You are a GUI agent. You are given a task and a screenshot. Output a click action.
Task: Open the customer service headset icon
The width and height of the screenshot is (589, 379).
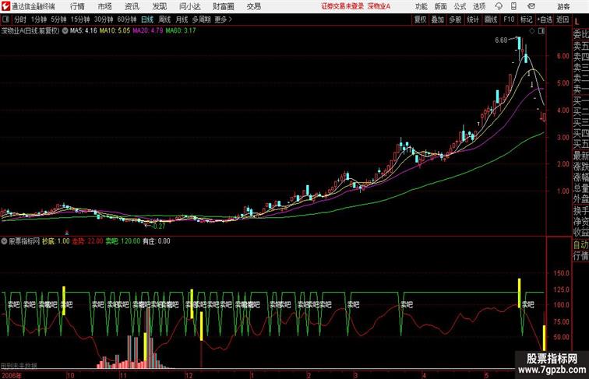tap(499, 6)
